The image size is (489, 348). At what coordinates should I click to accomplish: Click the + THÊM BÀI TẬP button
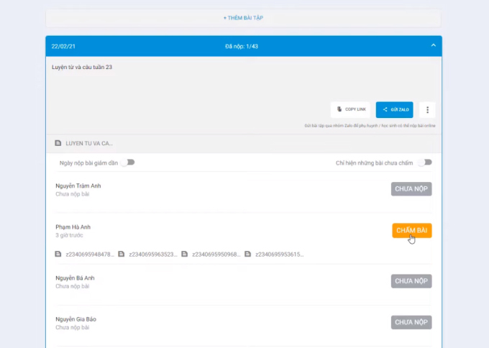[x=243, y=17]
